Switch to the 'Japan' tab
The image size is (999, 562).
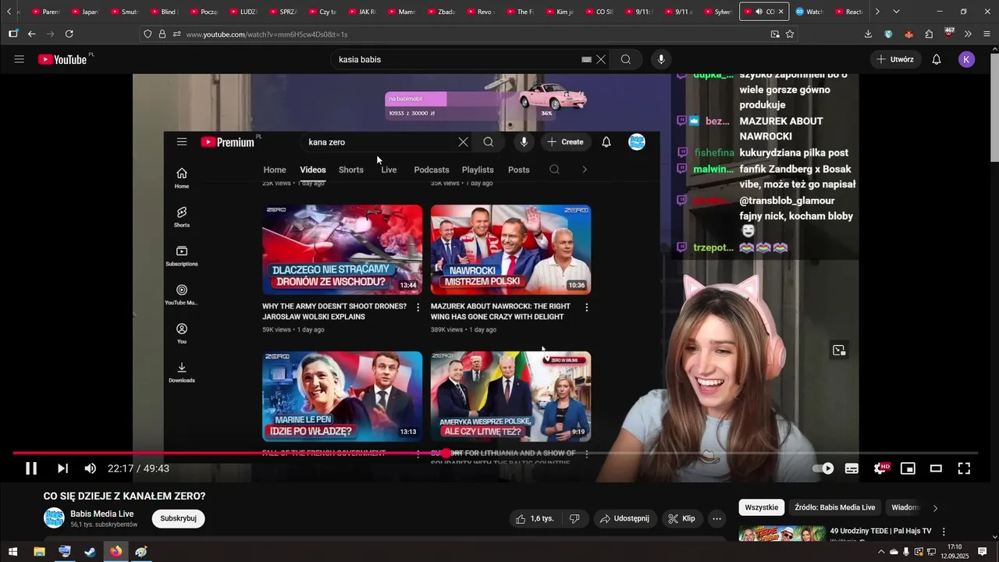pos(84,12)
